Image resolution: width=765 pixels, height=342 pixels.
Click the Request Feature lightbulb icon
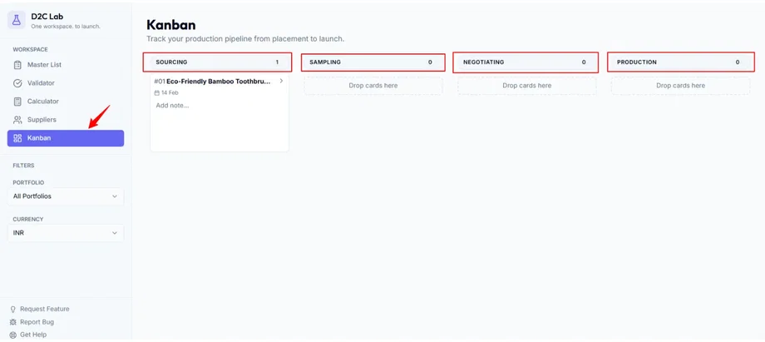click(x=12, y=310)
